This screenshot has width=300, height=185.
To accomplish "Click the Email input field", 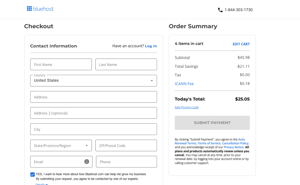I will click(61, 162).
